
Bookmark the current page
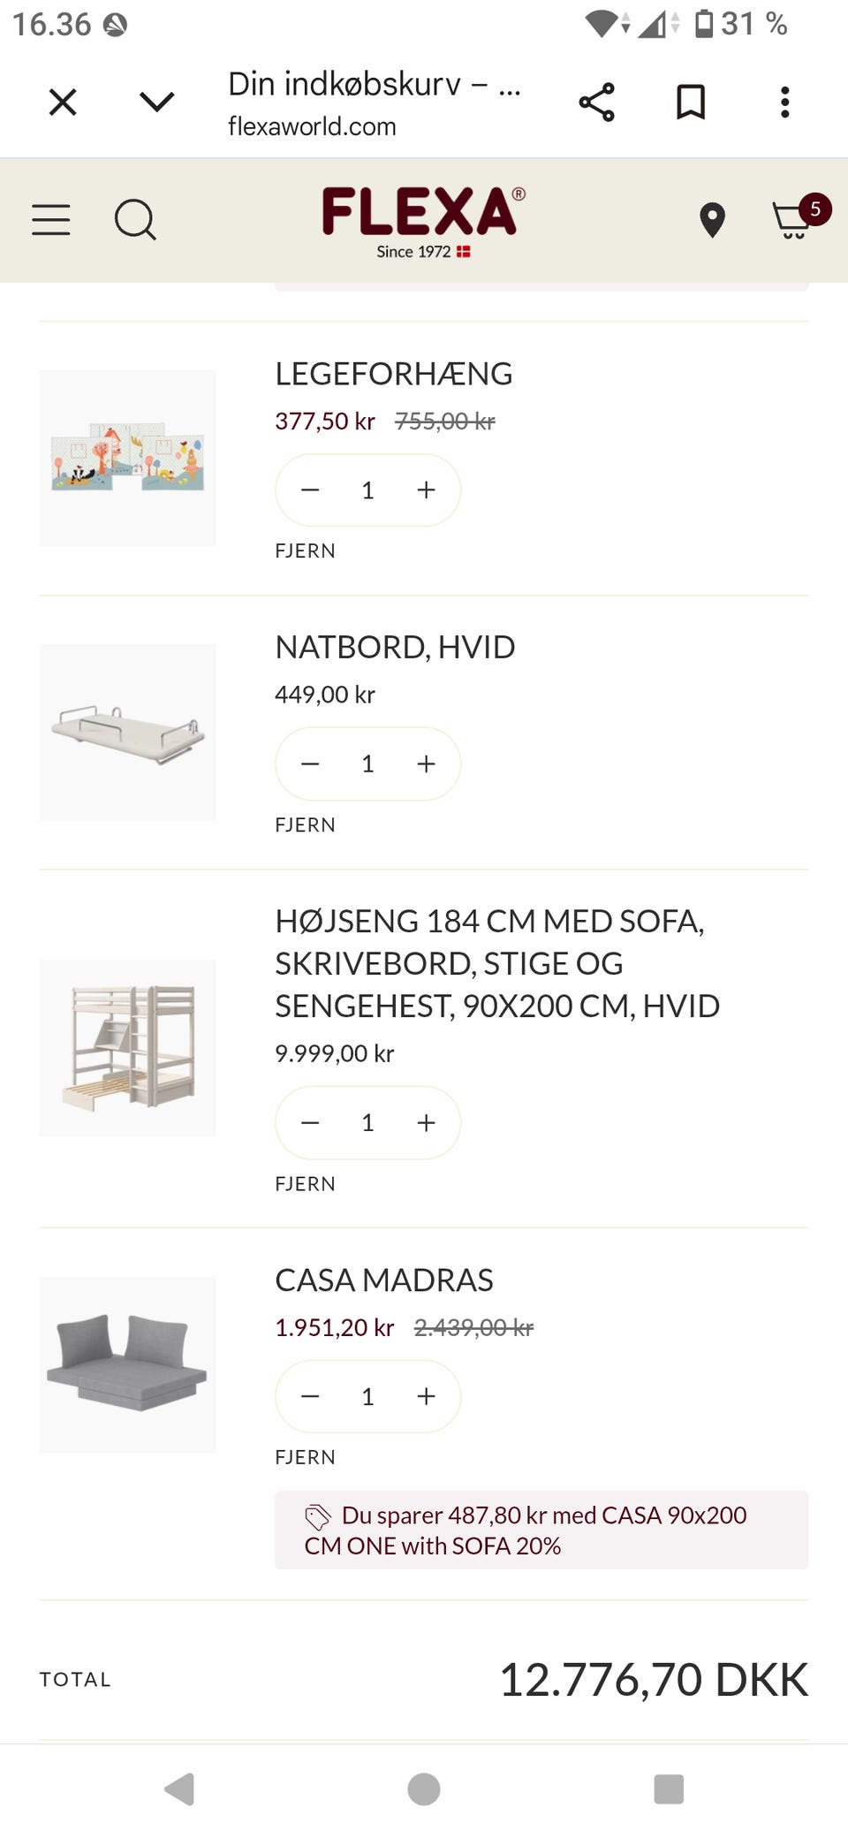[691, 103]
